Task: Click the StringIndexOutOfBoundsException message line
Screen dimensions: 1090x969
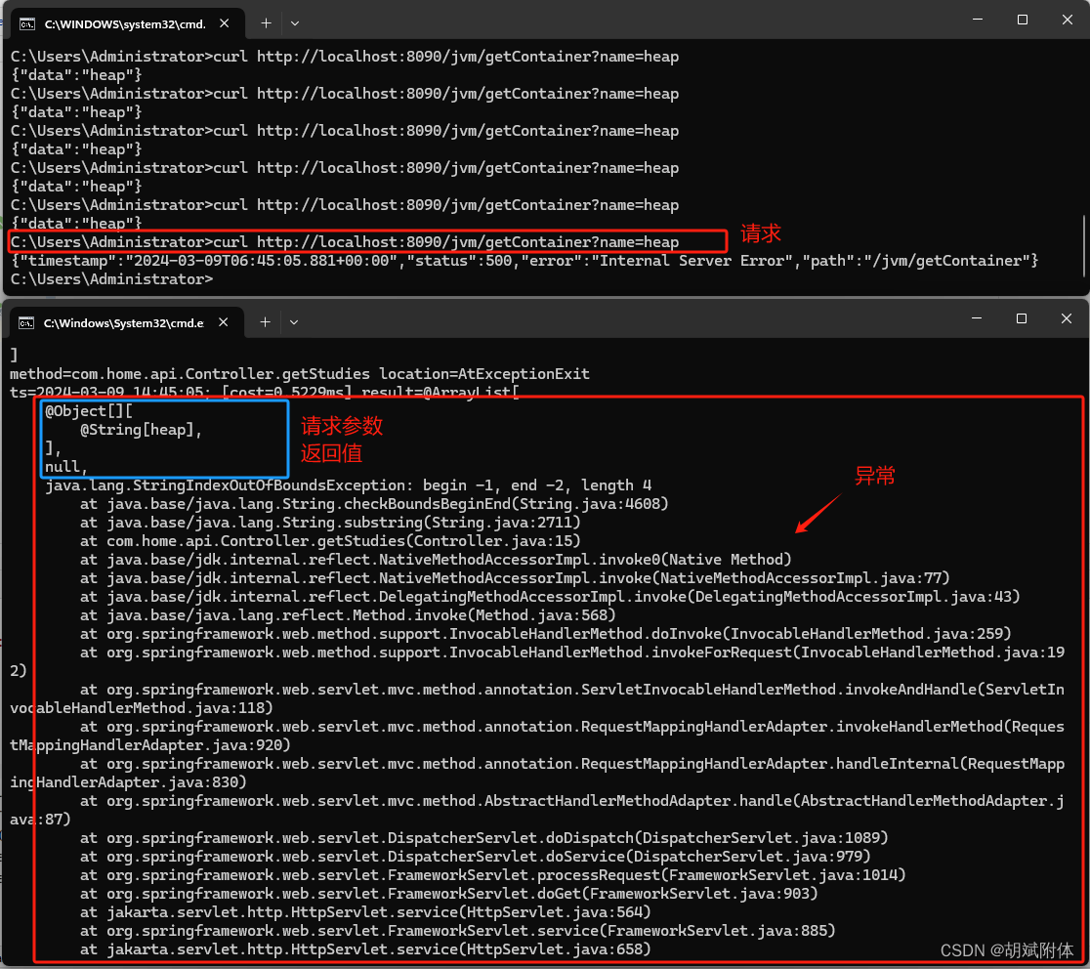Action: pyautogui.click(x=349, y=485)
